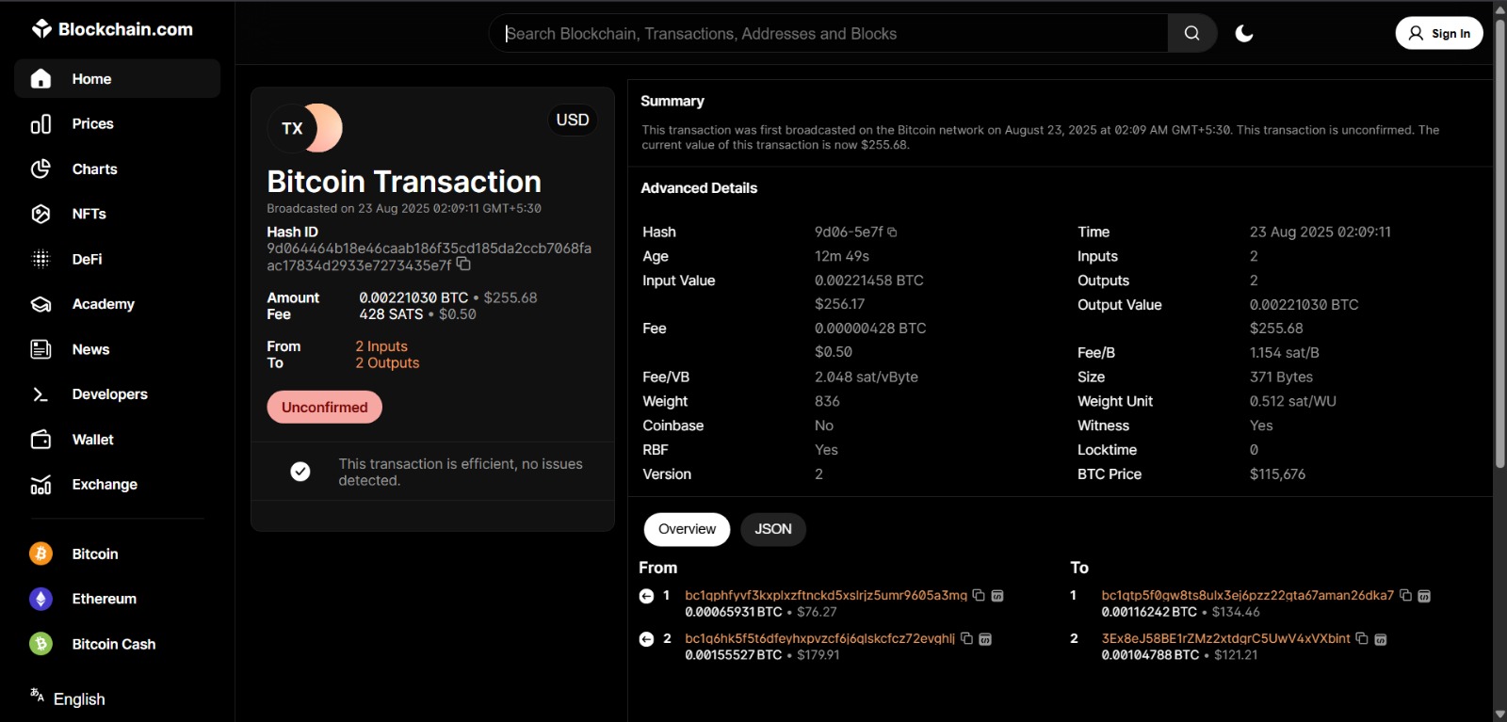1507x722 pixels.
Task: Select the Input Value 0.00221458 BTC
Action: (x=869, y=281)
